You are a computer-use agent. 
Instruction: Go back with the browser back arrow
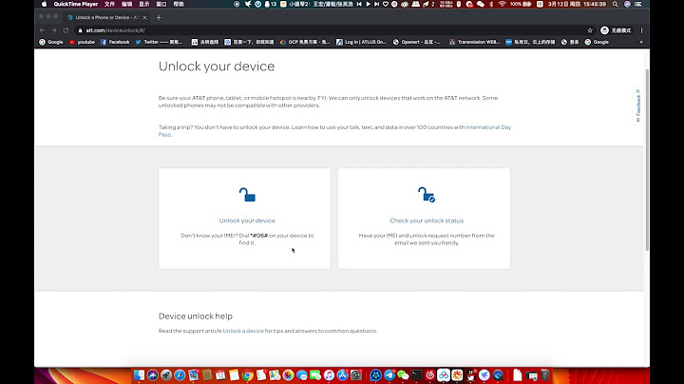pyautogui.click(x=43, y=30)
